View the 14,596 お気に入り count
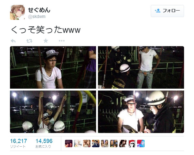Viewport: 194px width, 155px height. pyautogui.click(x=44, y=143)
